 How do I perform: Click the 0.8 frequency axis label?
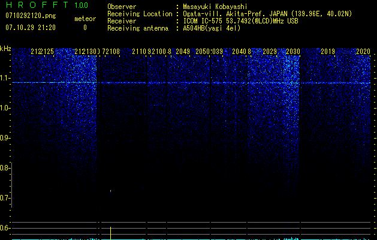pos(5,168)
